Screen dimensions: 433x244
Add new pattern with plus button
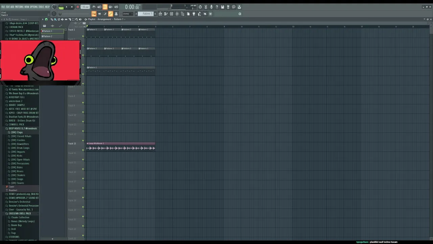pos(155,14)
